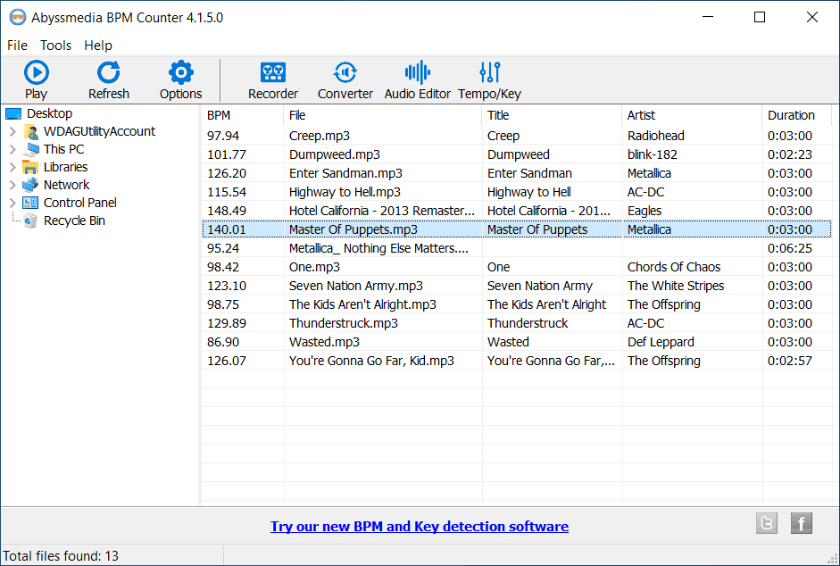Expand the Libraries tree node
Screen dimensions: 840x566
[12, 167]
